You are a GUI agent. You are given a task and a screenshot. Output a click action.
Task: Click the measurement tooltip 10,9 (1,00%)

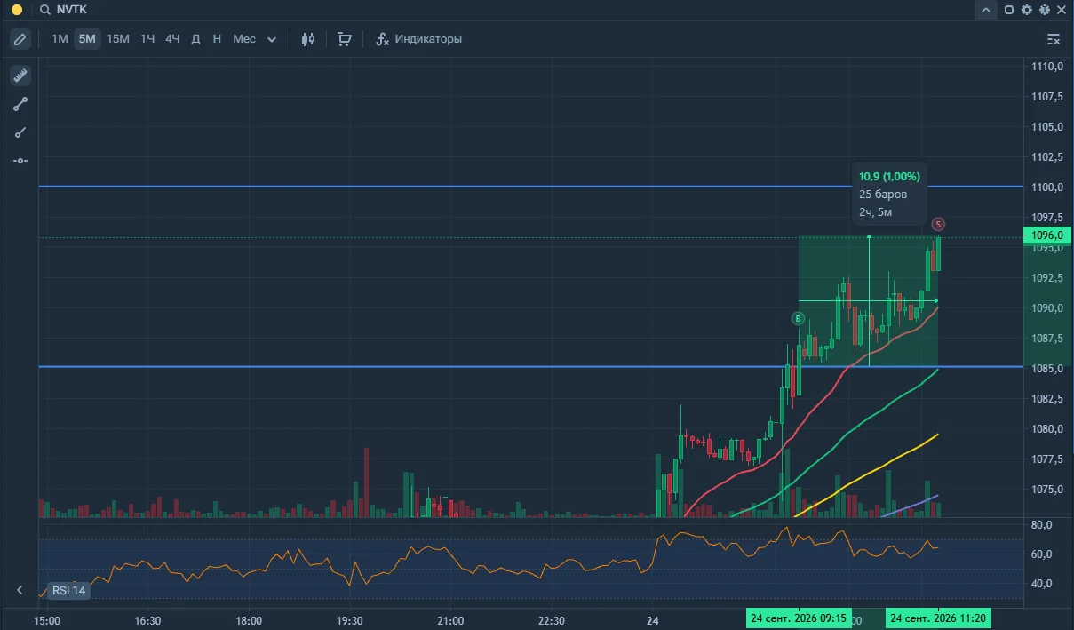pyautogui.click(x=889, y=177)
